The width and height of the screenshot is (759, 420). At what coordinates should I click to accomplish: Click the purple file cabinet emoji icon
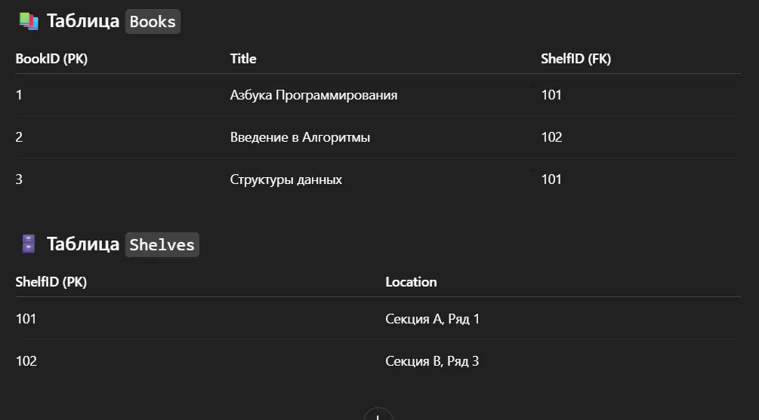click(29, 244)
